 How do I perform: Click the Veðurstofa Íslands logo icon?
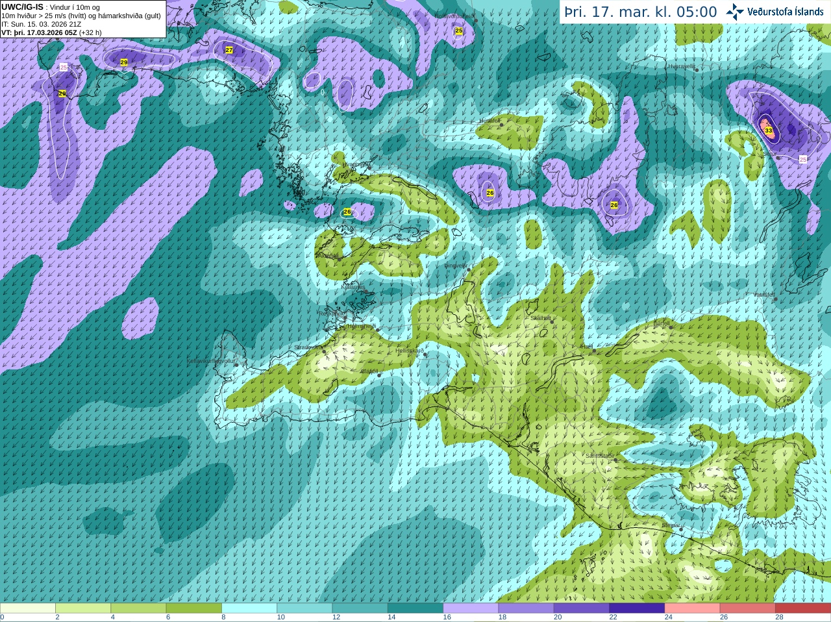pos(735,12)
